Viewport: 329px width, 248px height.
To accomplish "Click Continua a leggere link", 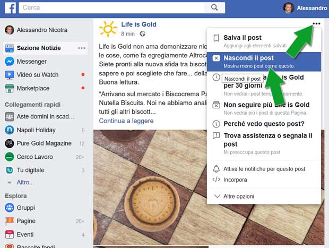I will click(126, 121).
